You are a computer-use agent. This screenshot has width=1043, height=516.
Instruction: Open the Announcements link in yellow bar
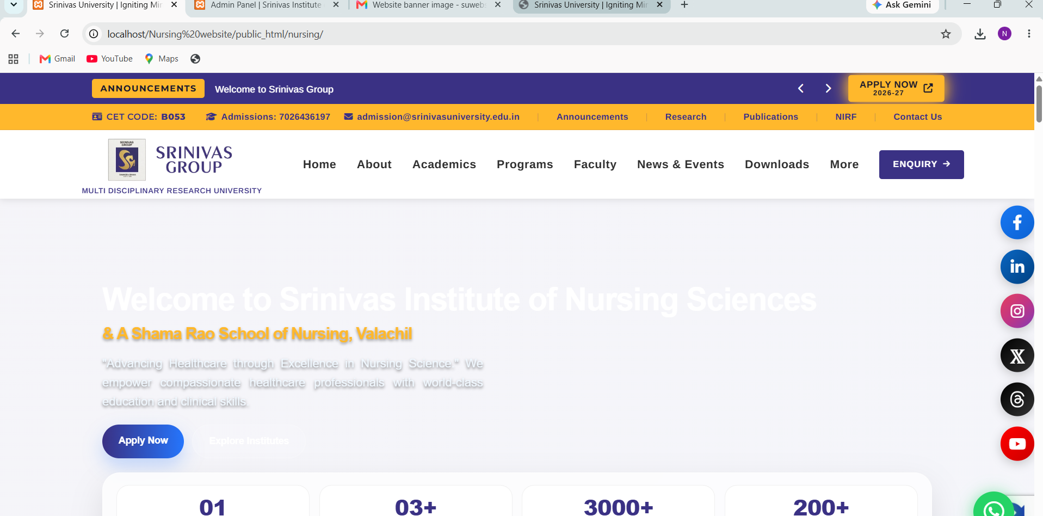tap(592, 117)
